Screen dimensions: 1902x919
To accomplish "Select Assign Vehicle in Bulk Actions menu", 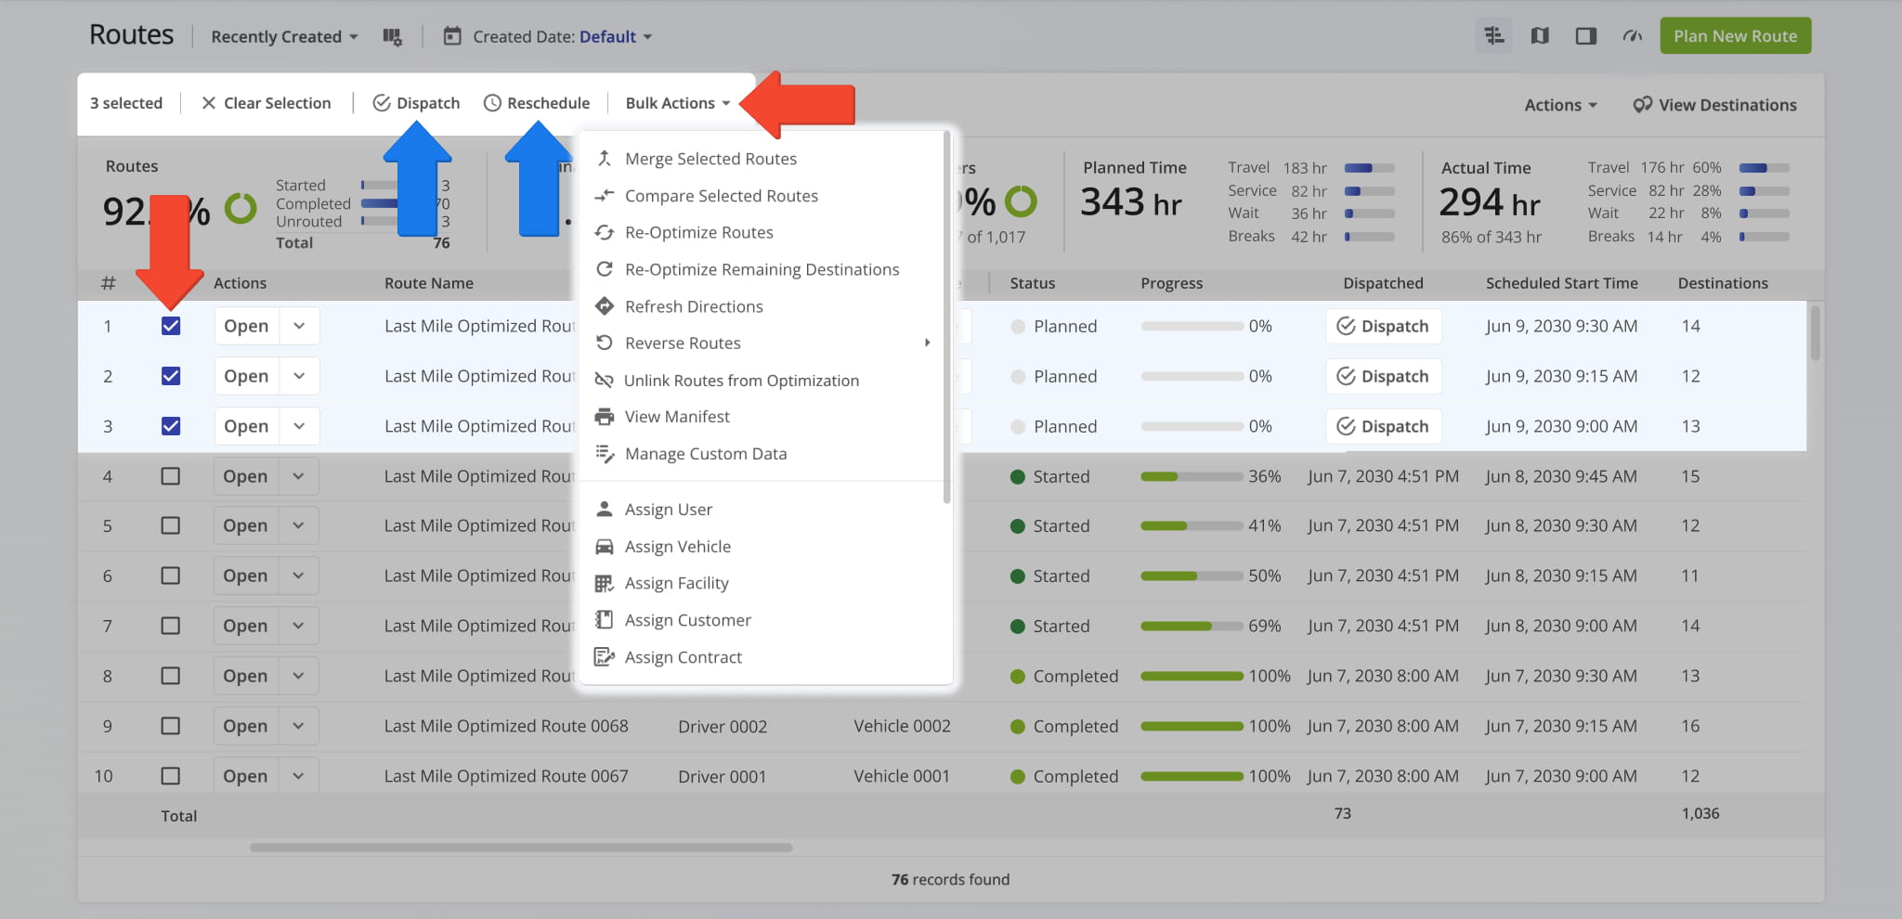I will pyautogui.click(x=677, y=547).
